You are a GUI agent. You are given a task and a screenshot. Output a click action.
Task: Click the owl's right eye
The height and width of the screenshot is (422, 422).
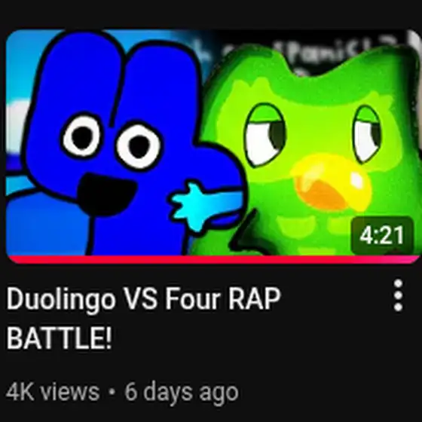point(368,134)
